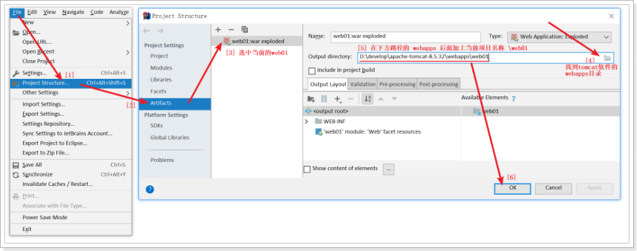The width and height of the screenshot is (637, 251).
Task: Expand the New submenu
Action: point(71,23)
